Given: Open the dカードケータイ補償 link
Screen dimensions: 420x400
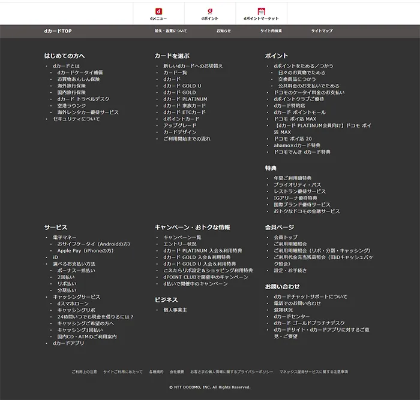Looking at the screenshot, I should point(80,72).
